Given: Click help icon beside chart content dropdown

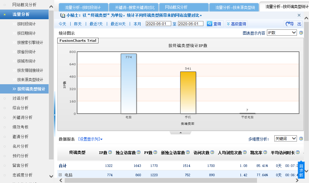Looking at the screenshot, I should (301, 33).
